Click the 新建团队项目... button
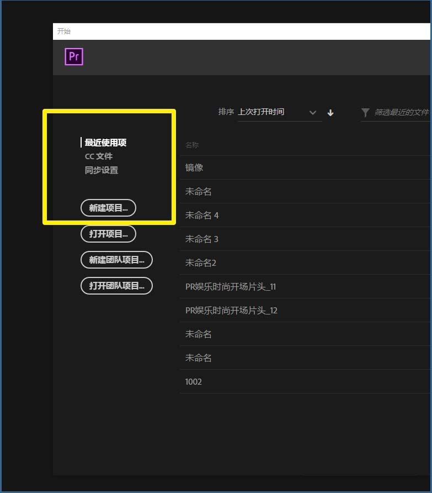The height and width of the screenshot is (493, 432). [x=116, y=260]
